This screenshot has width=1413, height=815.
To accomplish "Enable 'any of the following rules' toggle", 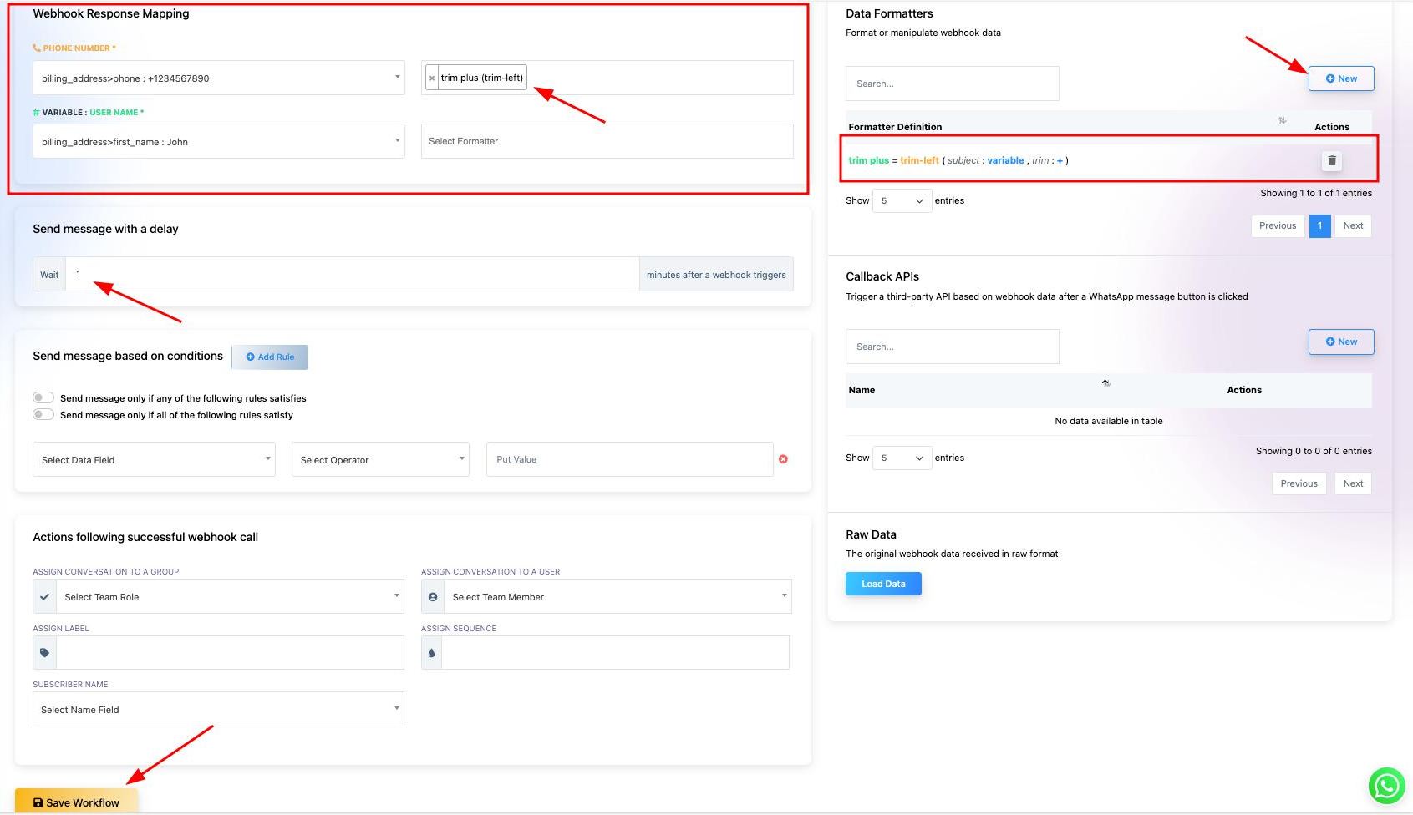I will (x=43, y=398).
